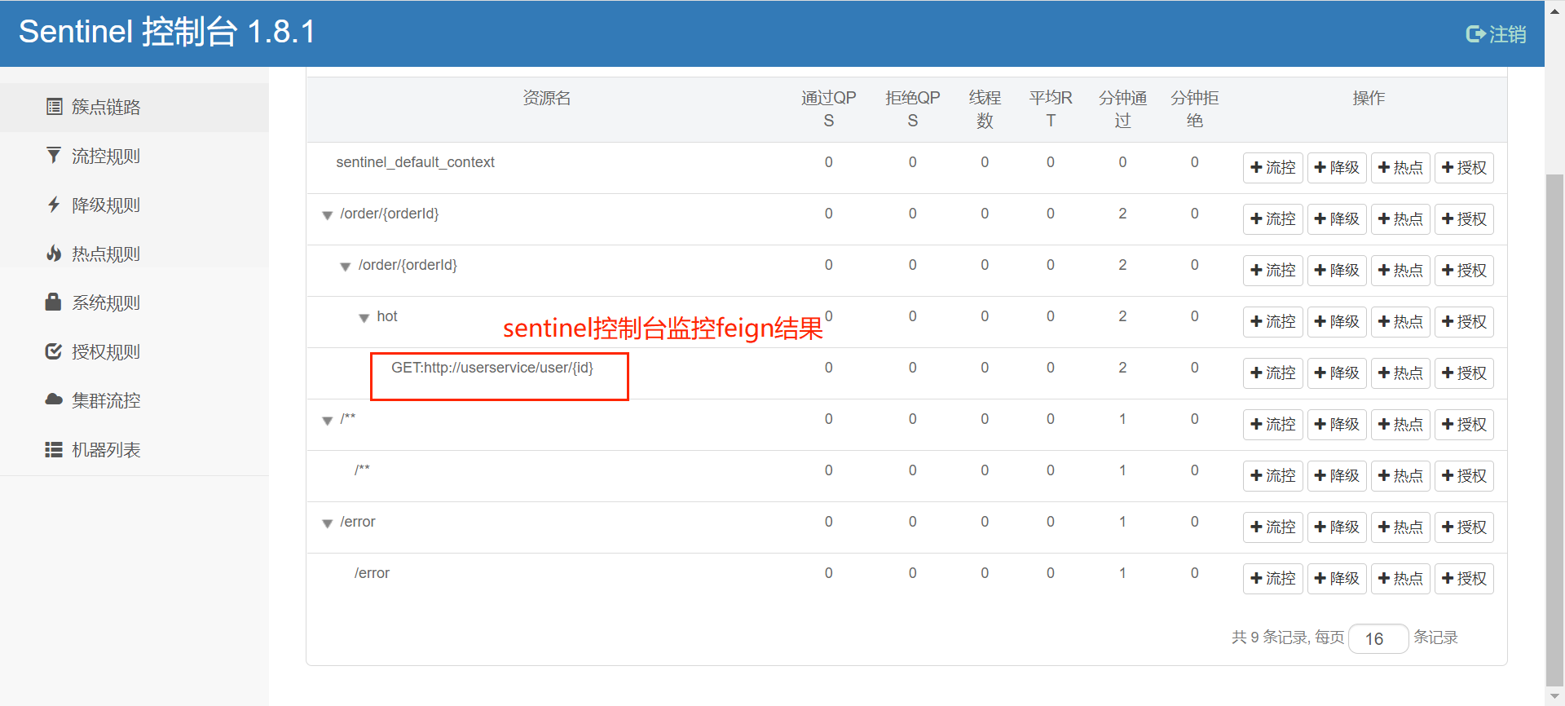Select the sentinel_default_context resource name
The height and width of the screenshot is (706, 1565).
coord(415,162)
